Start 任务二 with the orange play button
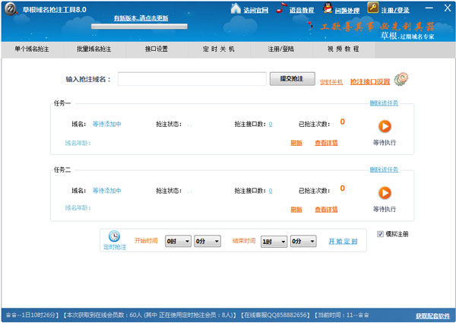Screen dimensions: 456x323 [385, 193]
